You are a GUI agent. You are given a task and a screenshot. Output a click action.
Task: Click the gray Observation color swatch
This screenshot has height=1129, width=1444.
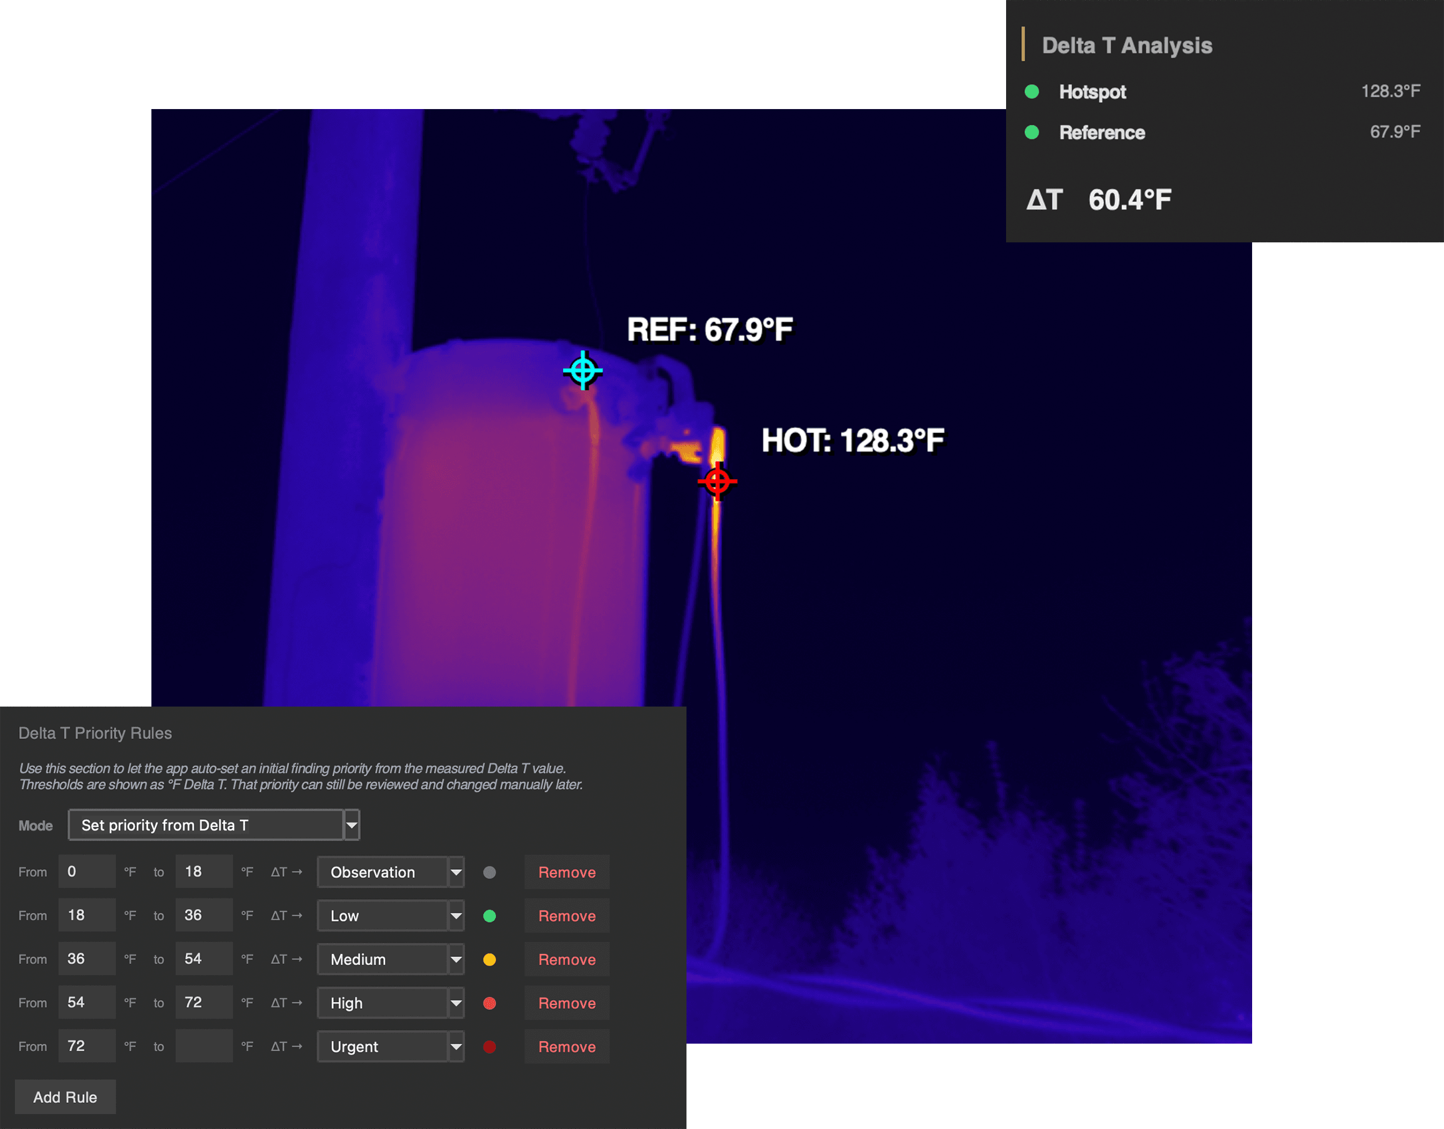489,872
